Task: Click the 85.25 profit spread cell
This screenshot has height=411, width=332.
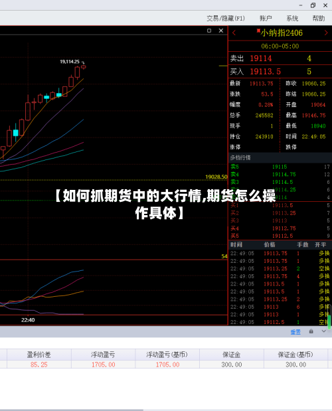Action: pos(39,365)
